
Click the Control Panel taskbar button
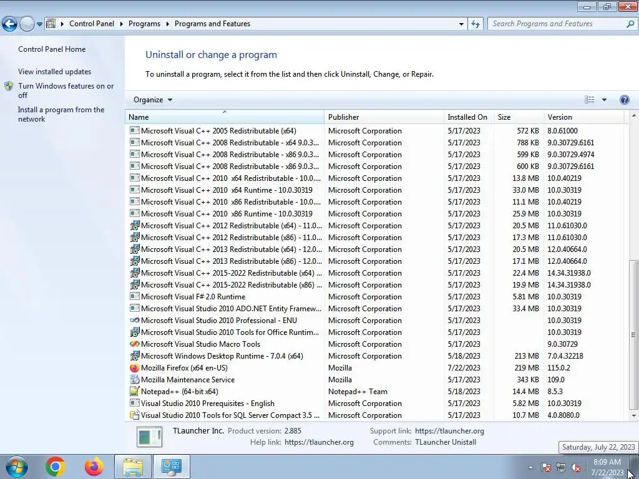pyautogui.click(x=171, y=467)
